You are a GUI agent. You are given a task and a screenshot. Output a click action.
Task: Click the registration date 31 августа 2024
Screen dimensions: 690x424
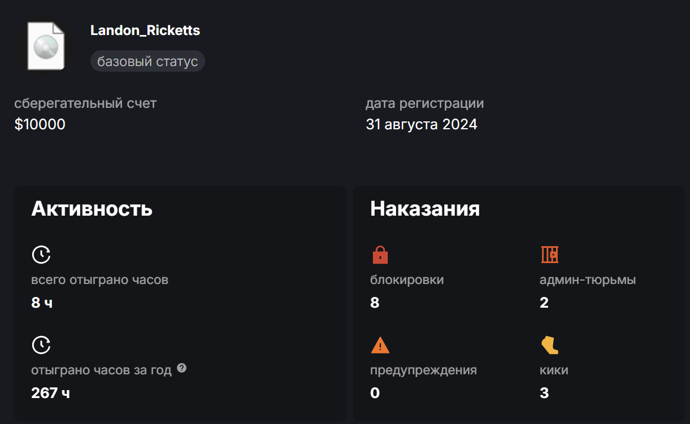[422, 124]
